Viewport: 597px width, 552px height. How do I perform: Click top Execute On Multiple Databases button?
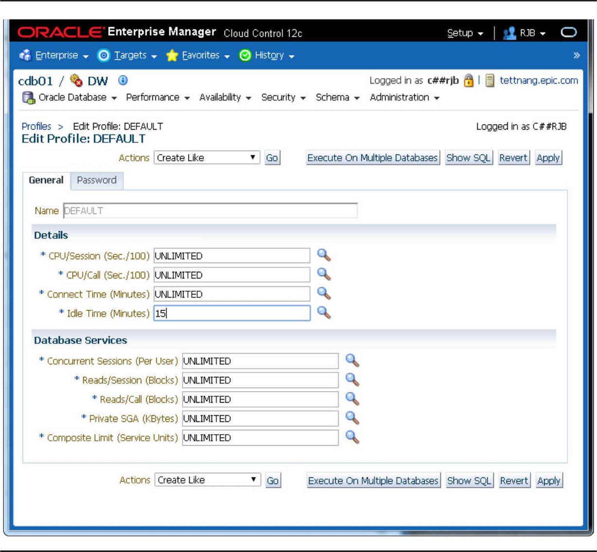tap(373, 158)
